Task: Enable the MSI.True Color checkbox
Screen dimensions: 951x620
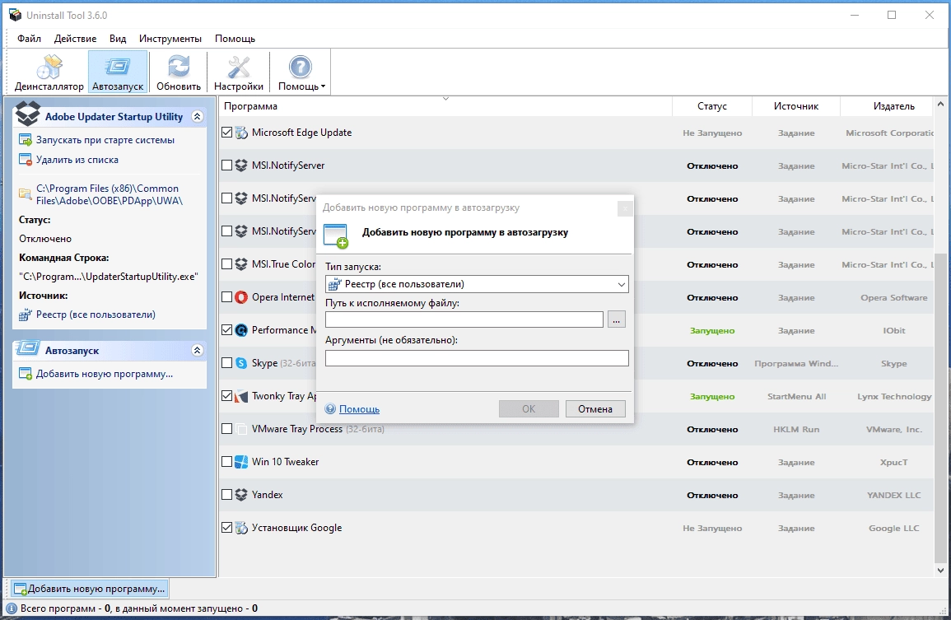Action: point(226,264)
